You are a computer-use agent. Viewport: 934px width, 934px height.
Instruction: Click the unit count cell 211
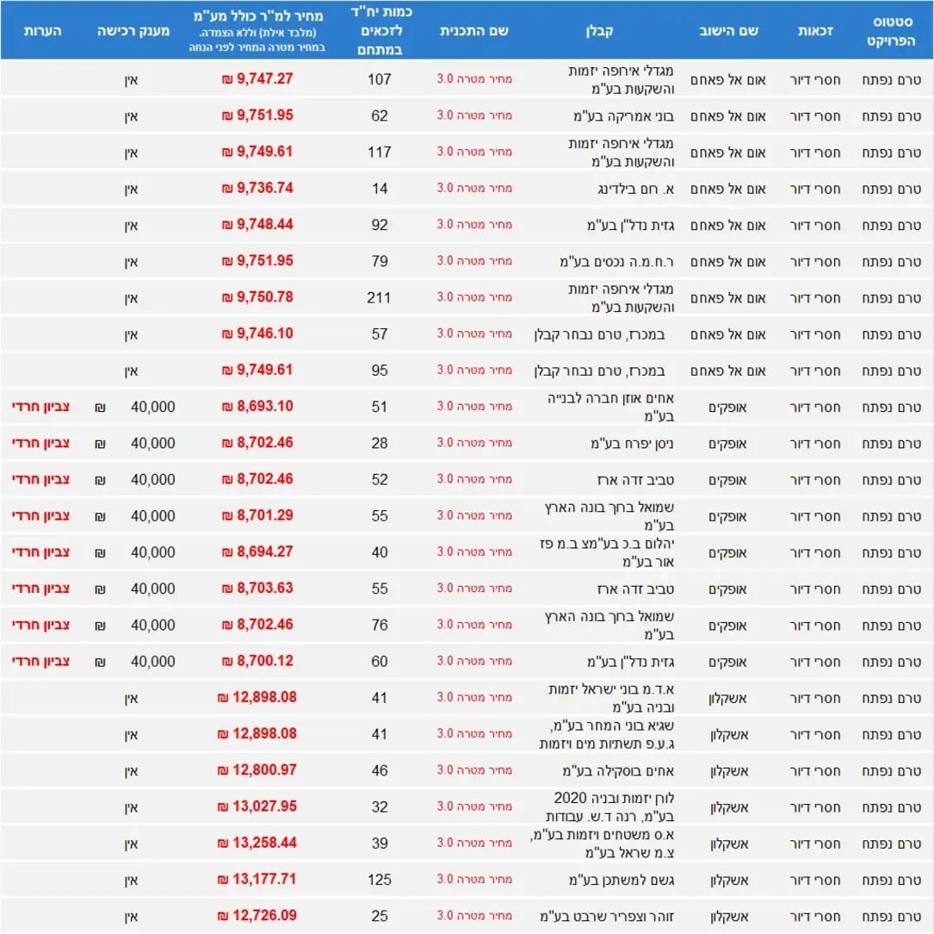[380, 297]
